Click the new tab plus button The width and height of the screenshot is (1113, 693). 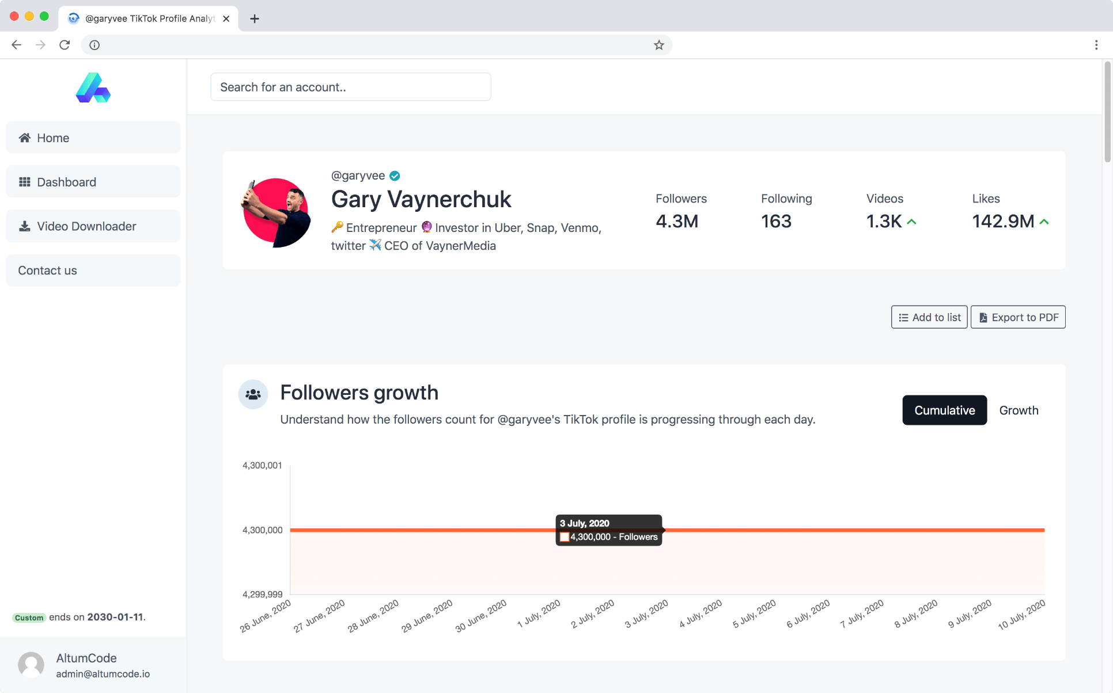pos(255,18)
